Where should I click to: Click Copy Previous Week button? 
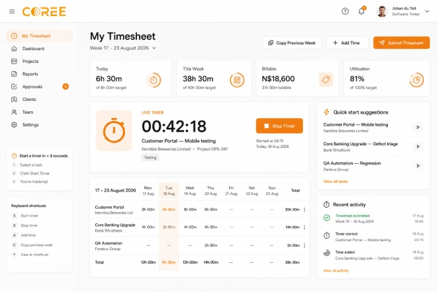pos(292,43)
